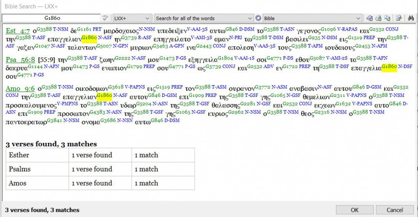
Task: Open the 'Search for all of the words' dropdown
Action: [204, 18]
